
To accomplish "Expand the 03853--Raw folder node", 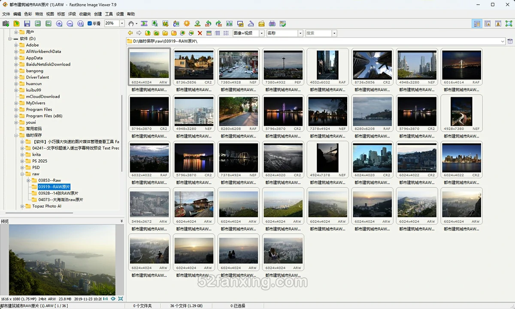I will point(29,180).
